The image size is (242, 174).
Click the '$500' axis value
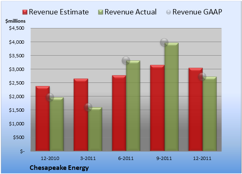[19, 137]
